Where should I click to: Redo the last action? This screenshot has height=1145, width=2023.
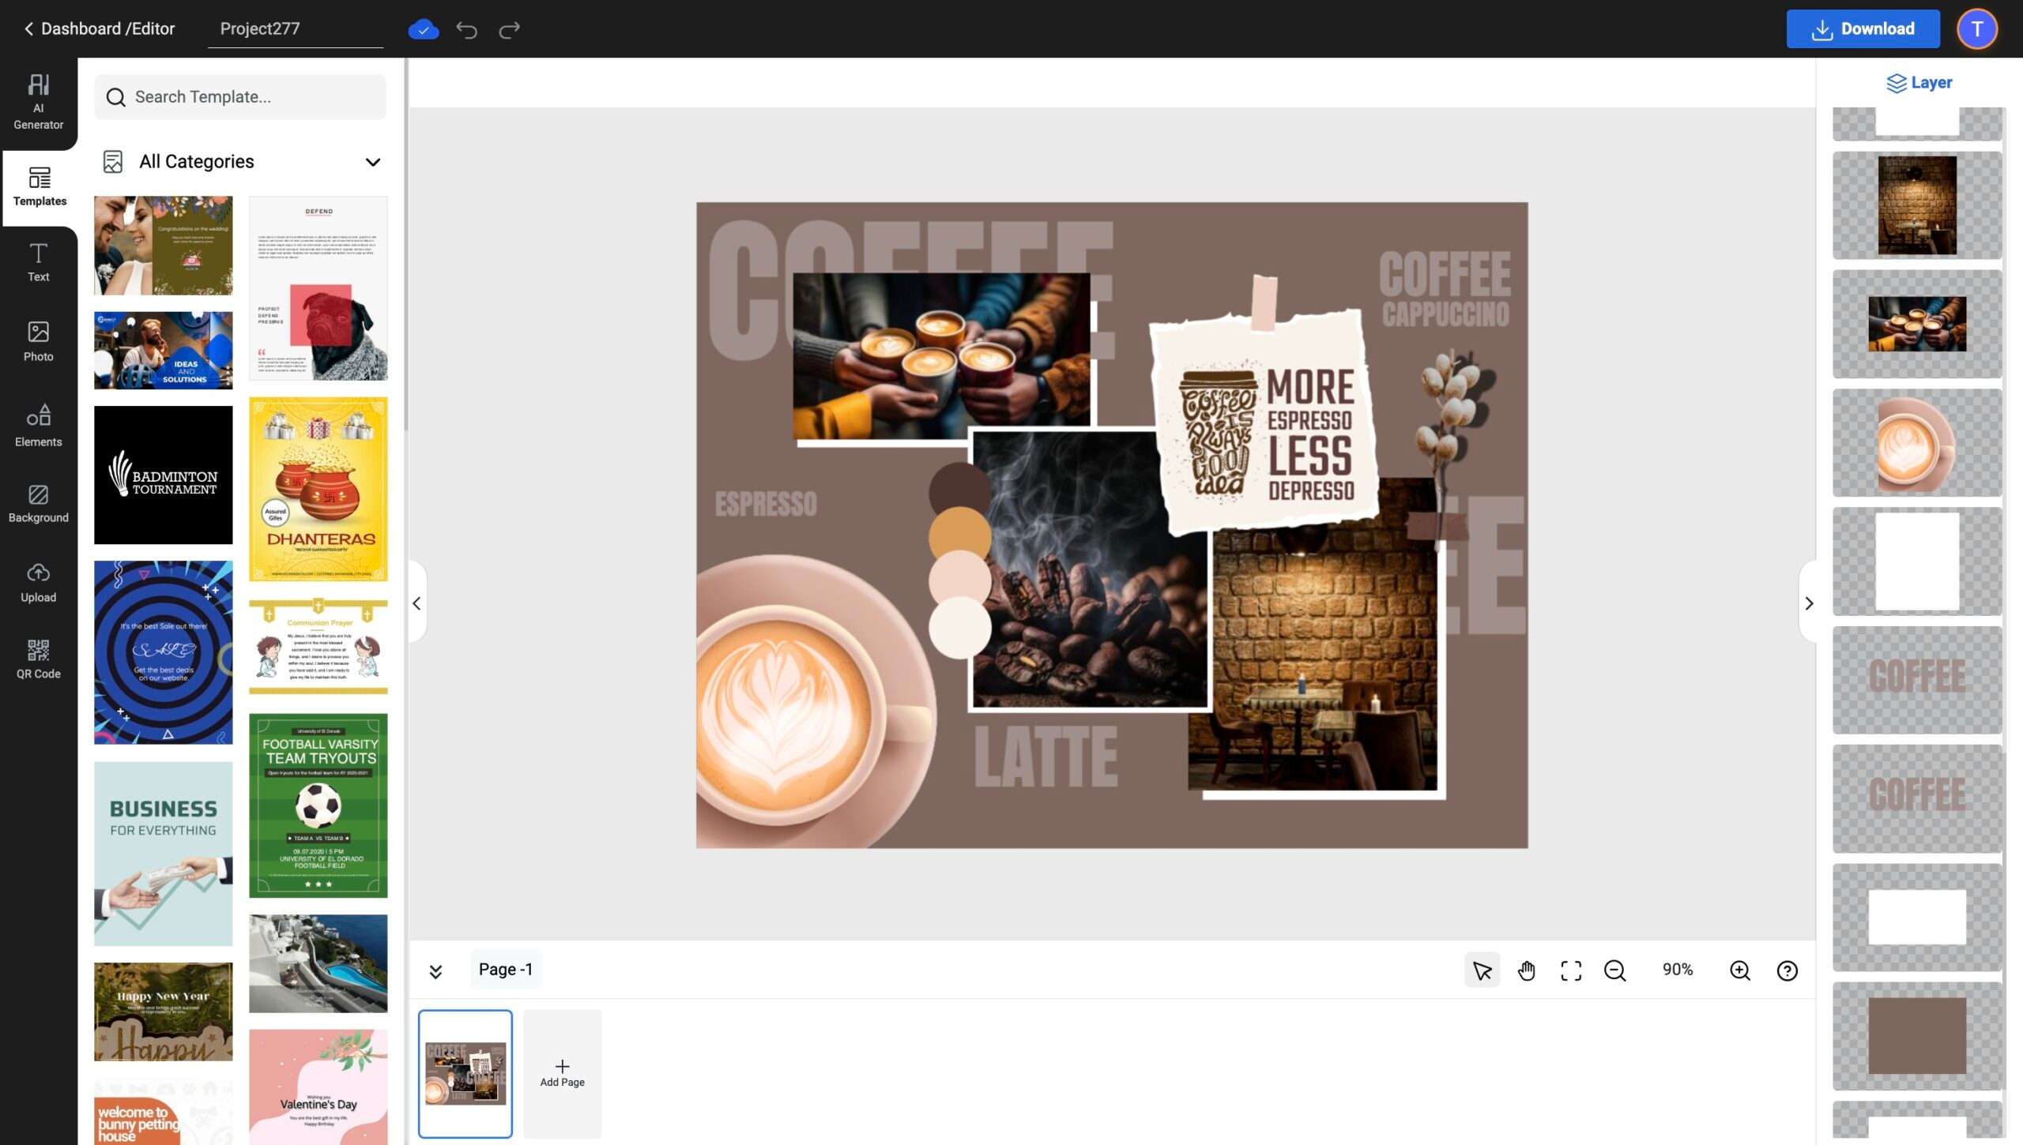(510, 30)
